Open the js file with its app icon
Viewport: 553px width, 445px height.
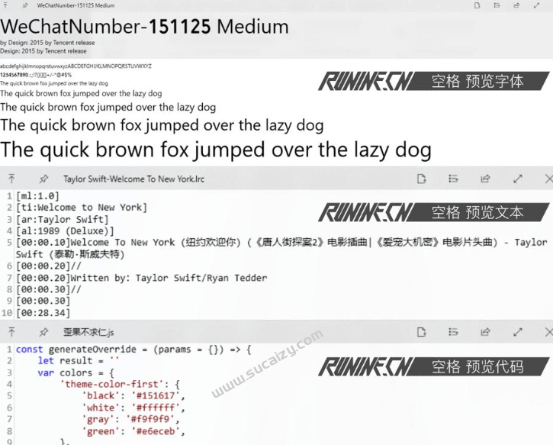(x=422, y=332)
